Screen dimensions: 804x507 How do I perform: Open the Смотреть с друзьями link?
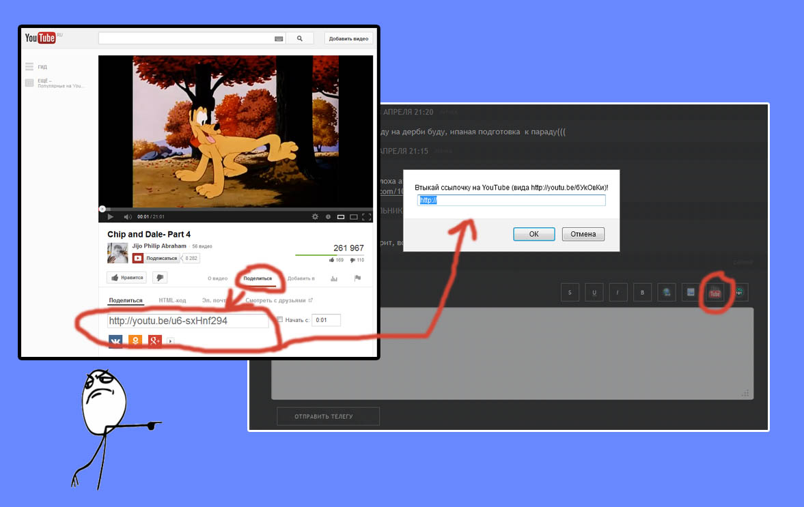point(279,301)
